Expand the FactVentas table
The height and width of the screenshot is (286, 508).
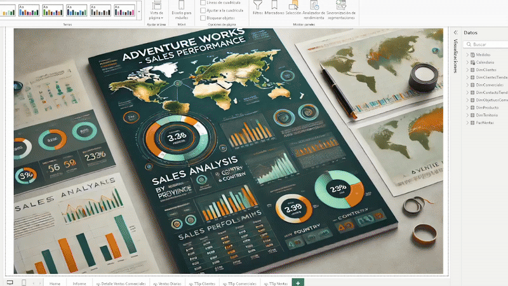pos(467,123)
